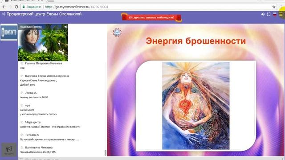
Task: Click the watercolor woman painting on slide
Action: [196, 106]
